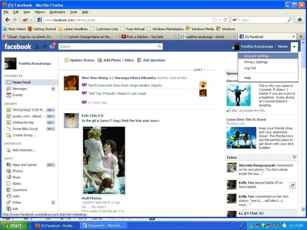Image resolution: width=307 pixels, height=230 pixels.
Task: Choose Help from the account menu
Action: tap(268, 78)
